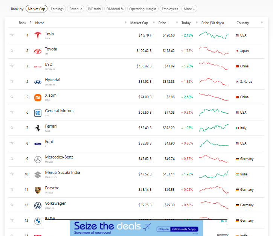Click Xiaomi price $2.88
273x236 pixels.
(171, 97)
